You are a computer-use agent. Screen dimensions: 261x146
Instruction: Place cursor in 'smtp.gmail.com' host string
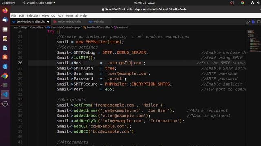pos(124,63)
